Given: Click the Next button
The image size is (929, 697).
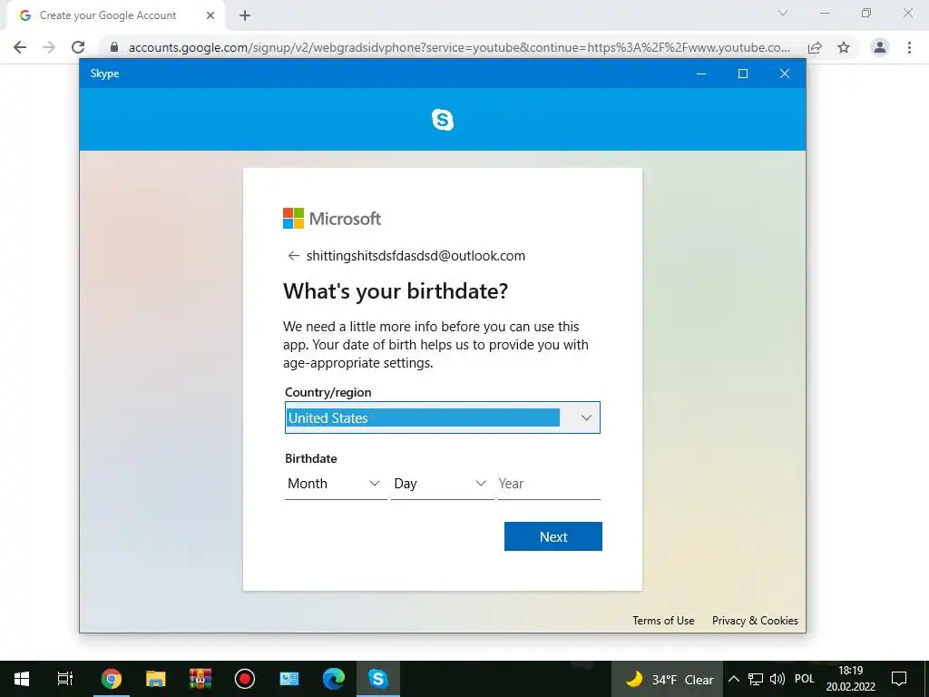Looking at the screenshot, I should [x=553, y=536].
